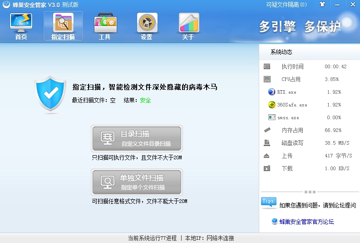Viewport: 360px width, 243px height.
Task: Click the 360Safe.exe process icon
Action: (x=271, y=105)
